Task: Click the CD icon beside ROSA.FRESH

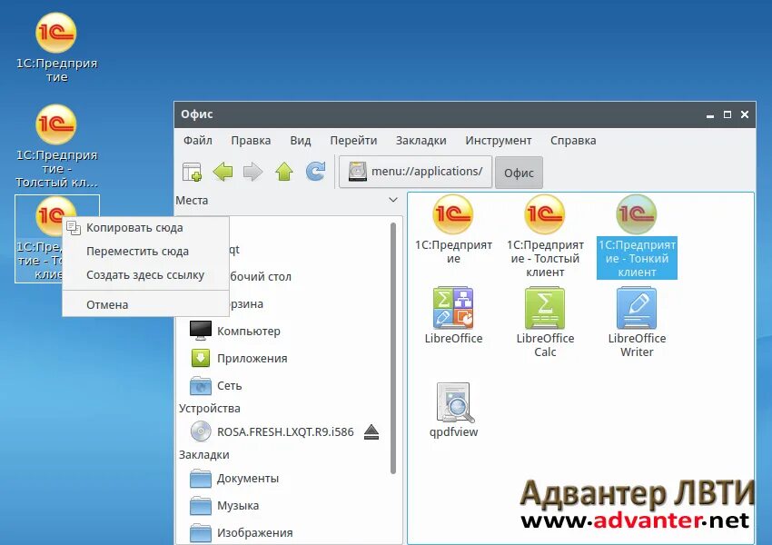Action: click(x=201, y=431)
